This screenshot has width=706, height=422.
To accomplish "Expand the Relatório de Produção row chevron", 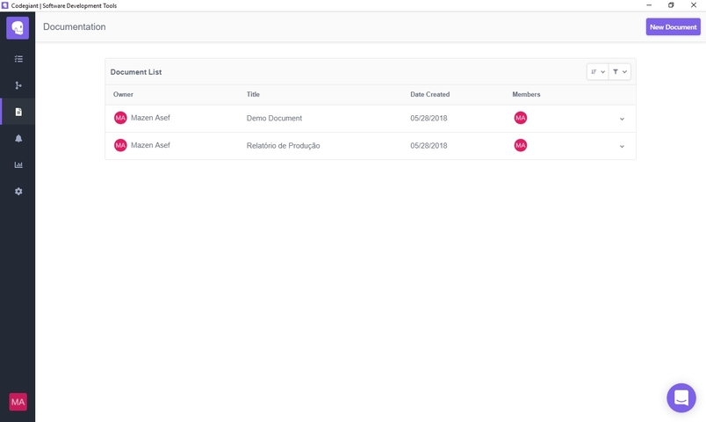I will 622,147.
